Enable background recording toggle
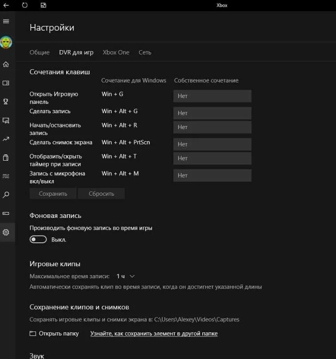The height and width of the screenshot is (359, 336). coord(38,240)
